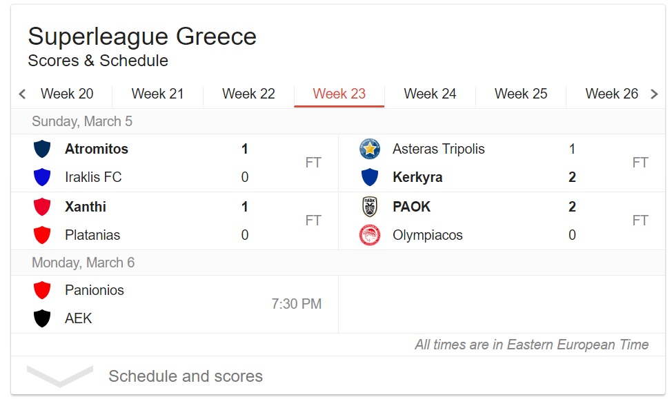The image size is (672, 399).
Task: Click the Asteras Tripolis star logo
Action: pos(369,149)
